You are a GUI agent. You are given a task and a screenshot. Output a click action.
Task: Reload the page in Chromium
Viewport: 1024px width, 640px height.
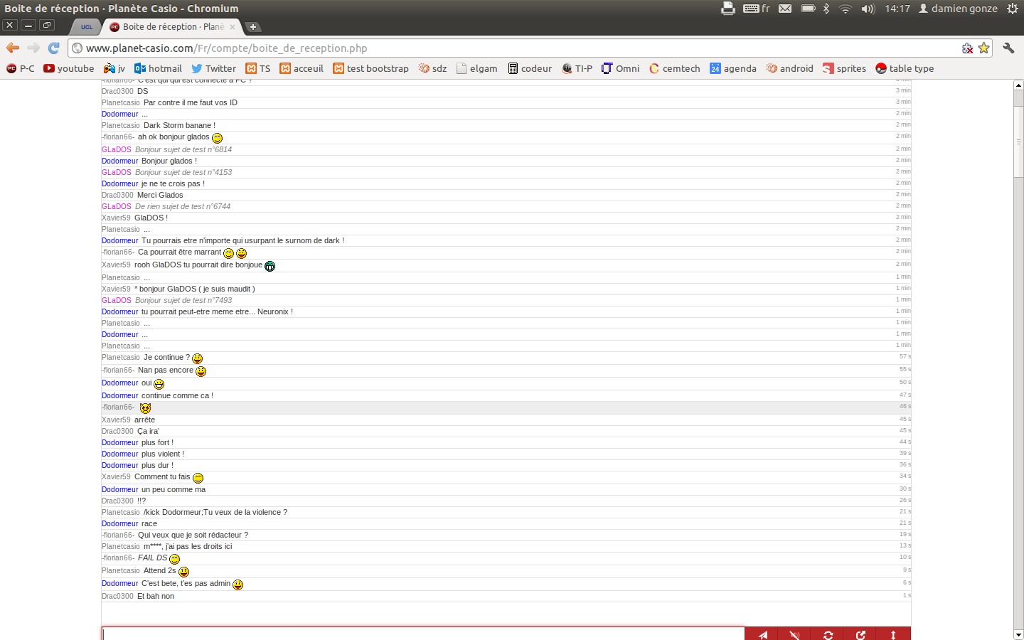pyautogui.click(x=53, y=48)
